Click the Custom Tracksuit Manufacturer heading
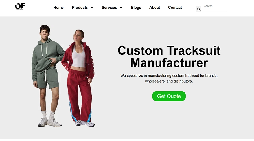The width and height of the screenshot is (254, 141). (169, 56)
